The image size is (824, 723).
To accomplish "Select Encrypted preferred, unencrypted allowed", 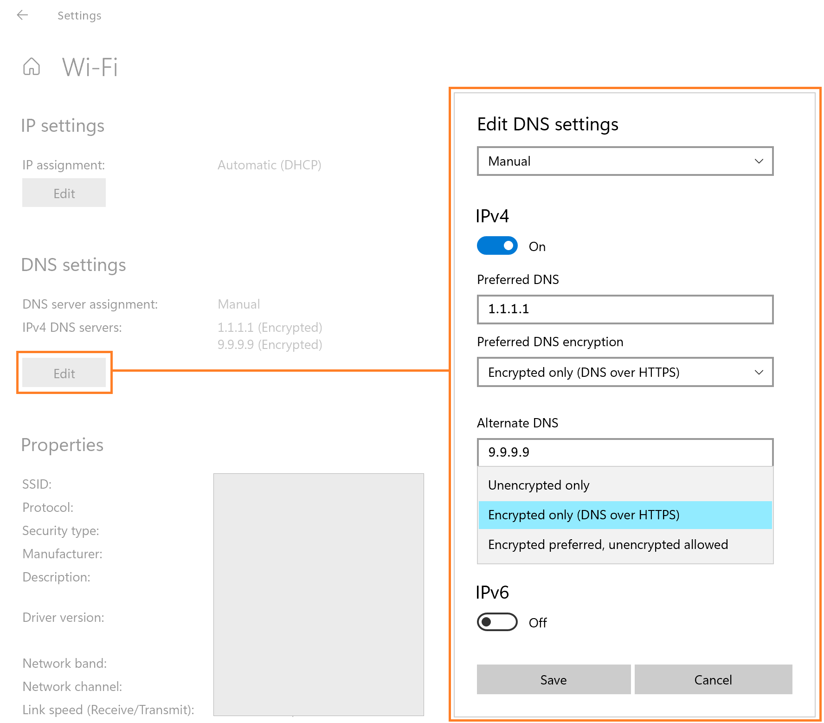I will [625, 544].
